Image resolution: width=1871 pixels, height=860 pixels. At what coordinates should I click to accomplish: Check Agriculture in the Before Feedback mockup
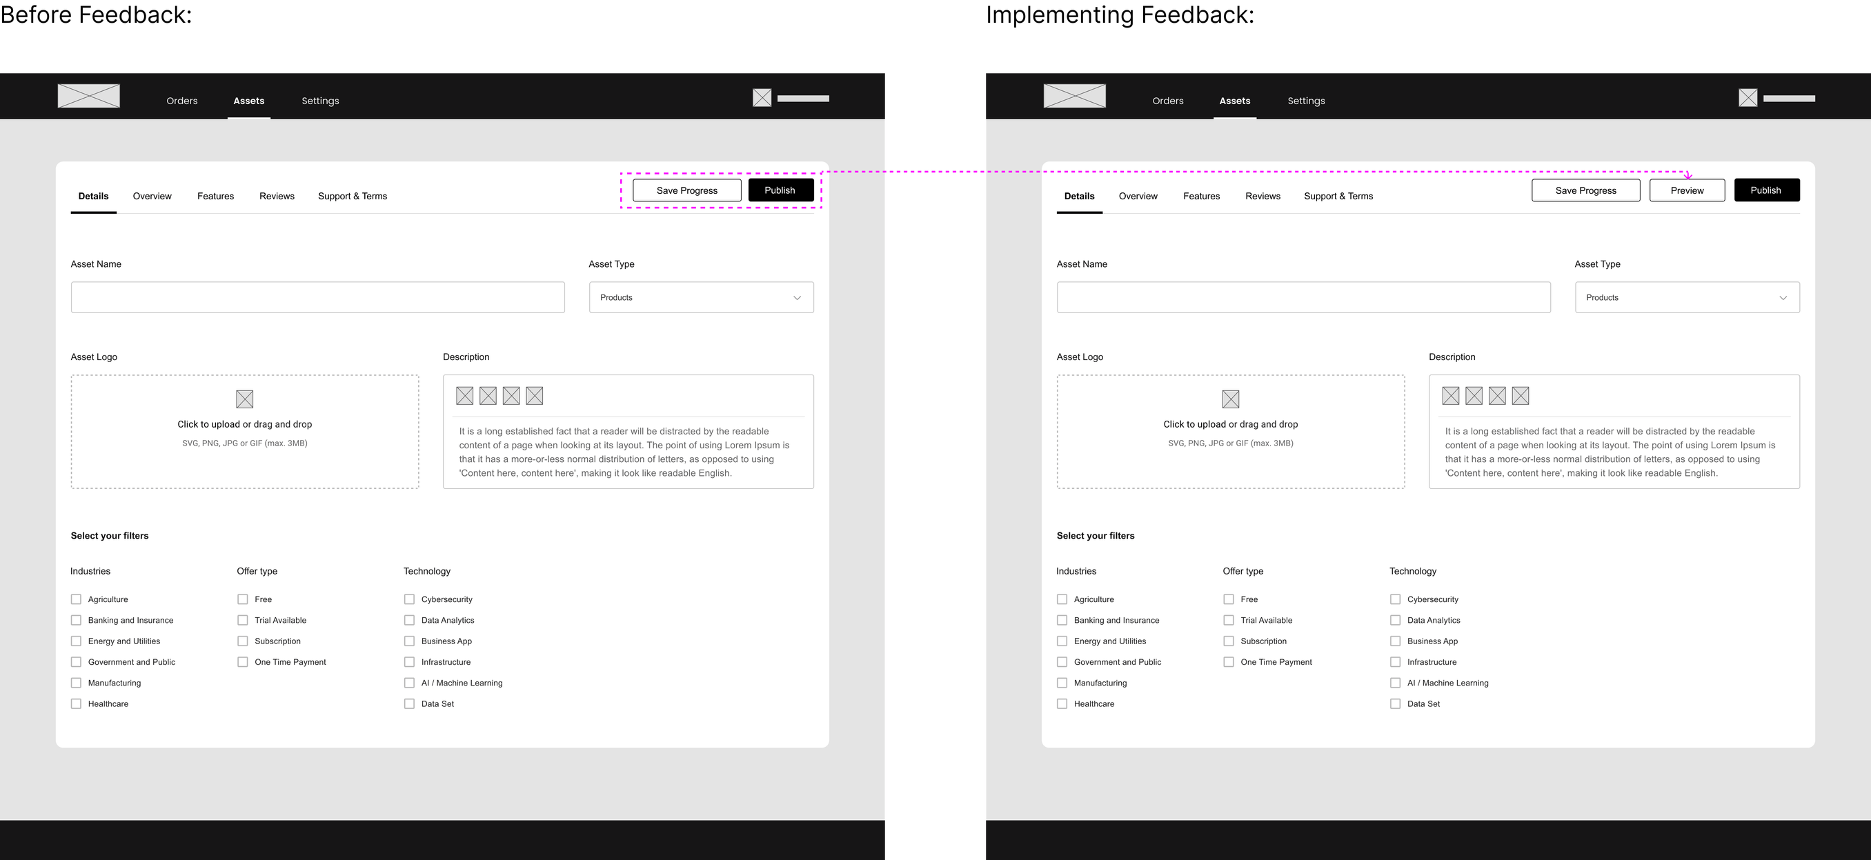click(77, 599)
